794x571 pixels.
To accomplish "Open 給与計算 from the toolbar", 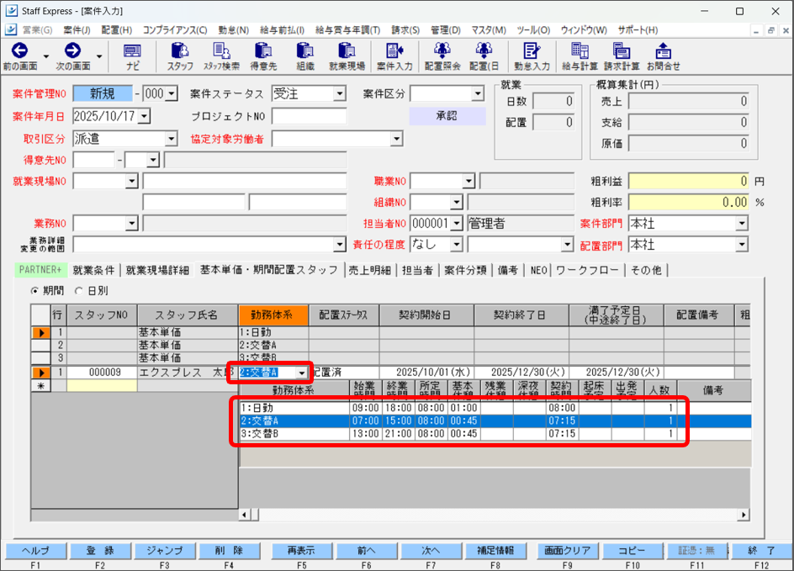I will (x=580, y=52).
